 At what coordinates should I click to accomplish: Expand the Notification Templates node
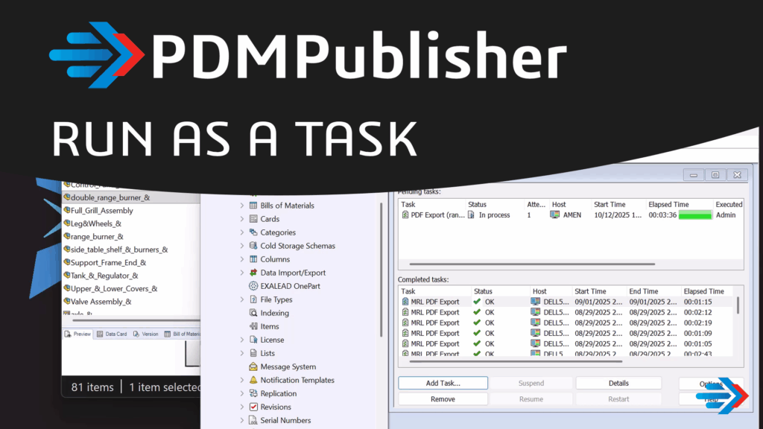[x=242, y=380]
